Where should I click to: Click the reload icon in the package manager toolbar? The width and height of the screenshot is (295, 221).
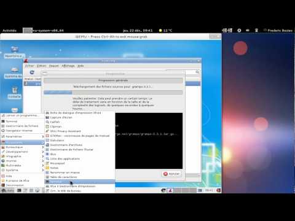point(32,72)
